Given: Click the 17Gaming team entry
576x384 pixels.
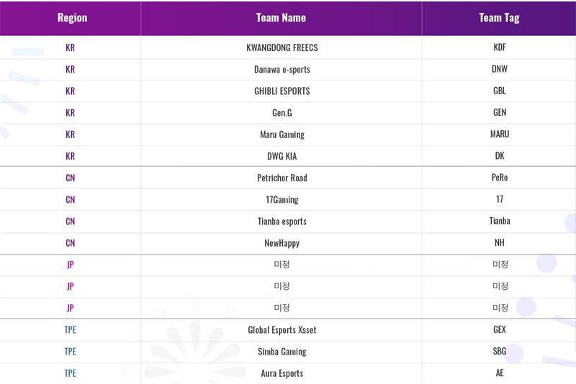Looking at the screenshot, I should (x=282, y=199).
